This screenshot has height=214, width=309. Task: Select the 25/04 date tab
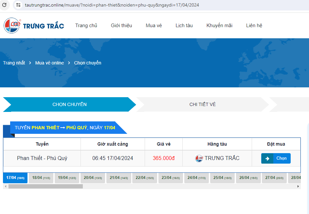click(222, 178)
